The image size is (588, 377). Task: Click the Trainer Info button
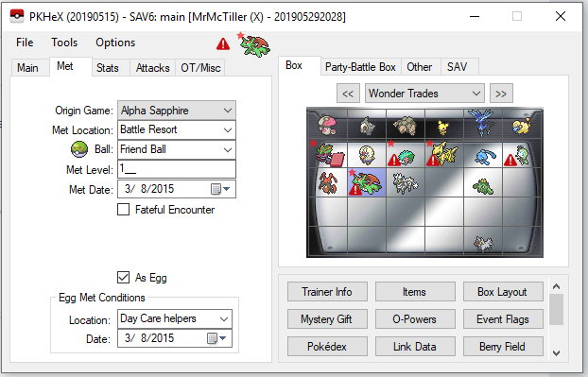click(x=327, y=292)
